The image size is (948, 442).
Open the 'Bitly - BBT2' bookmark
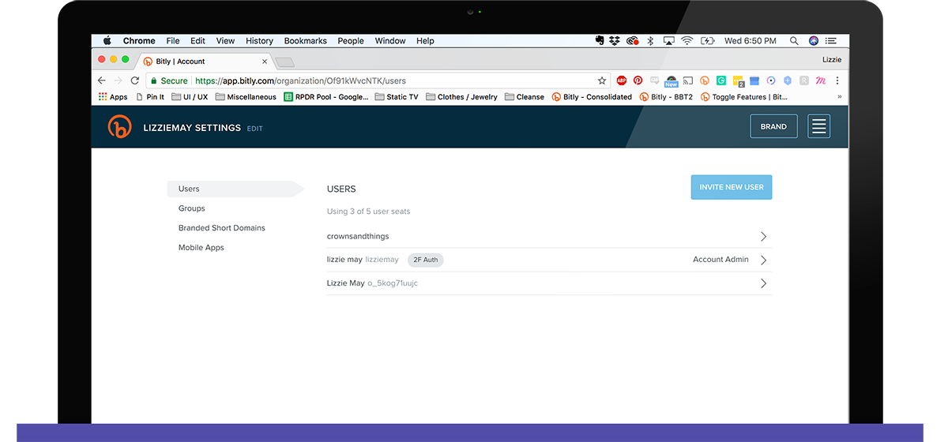coord(666,97)
